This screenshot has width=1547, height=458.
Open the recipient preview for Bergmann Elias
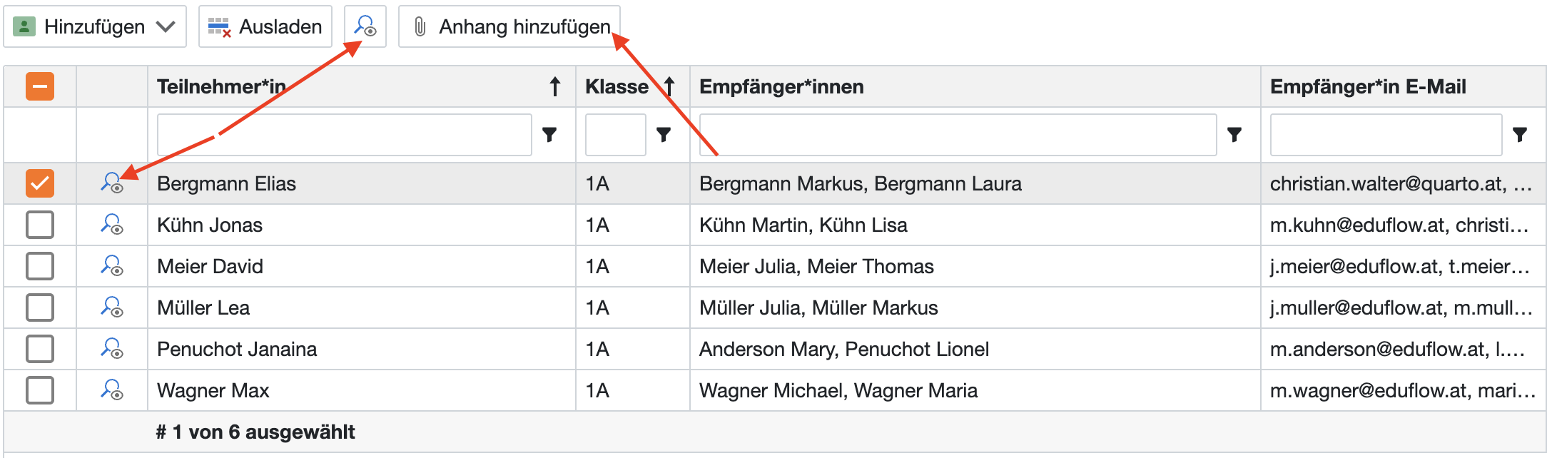point(112,183)
